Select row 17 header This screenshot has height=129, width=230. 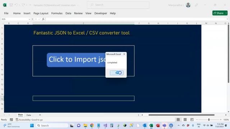2,109
